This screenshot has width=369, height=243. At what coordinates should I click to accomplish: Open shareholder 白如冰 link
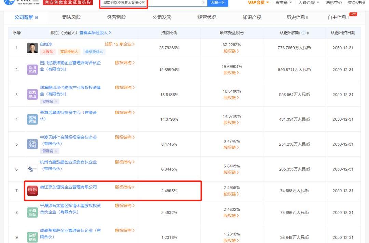[46, 44]
